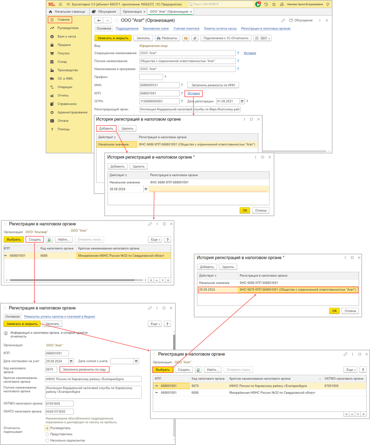This screenshot has height=445, width=370.
Task: Open Еще menu in ООО "Альтаир" registrations list
Action: (x=155, y=240)
